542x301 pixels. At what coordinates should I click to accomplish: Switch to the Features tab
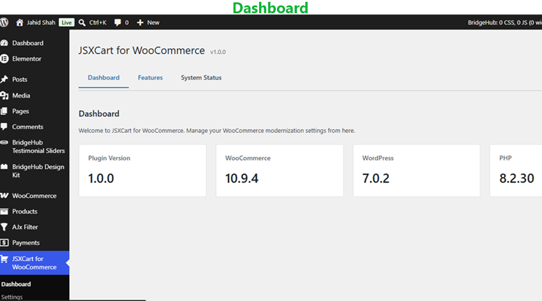point(151,78)
